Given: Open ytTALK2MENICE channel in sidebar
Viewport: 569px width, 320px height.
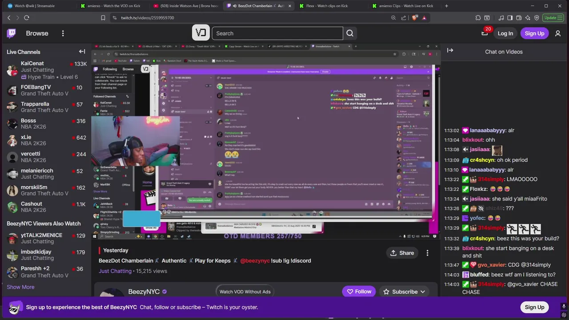Looking at the screenshot, I should 47,238.
